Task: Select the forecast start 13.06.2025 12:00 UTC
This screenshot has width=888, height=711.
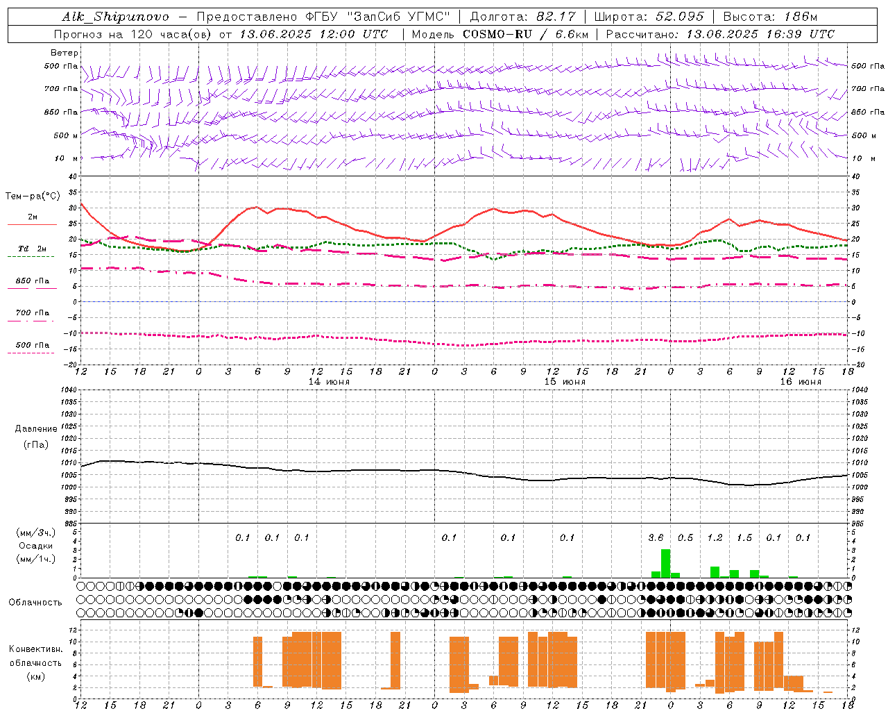Action: 314,34
